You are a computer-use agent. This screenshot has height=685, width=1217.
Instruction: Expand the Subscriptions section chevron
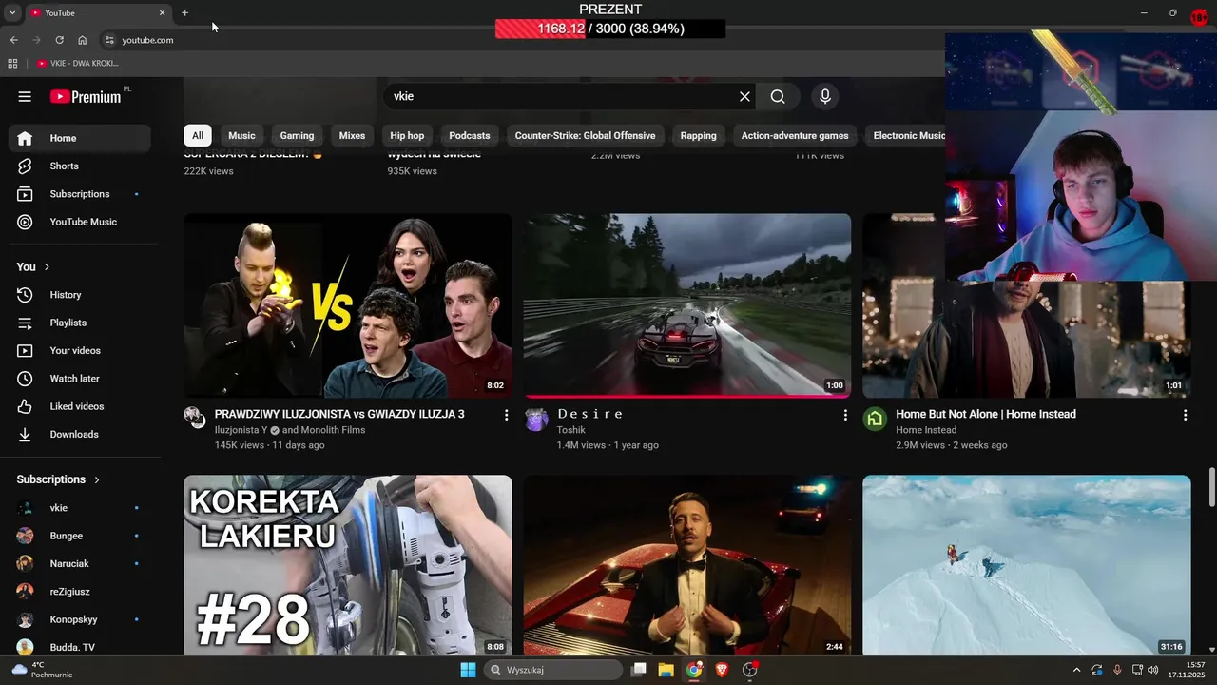pos(96,479)
